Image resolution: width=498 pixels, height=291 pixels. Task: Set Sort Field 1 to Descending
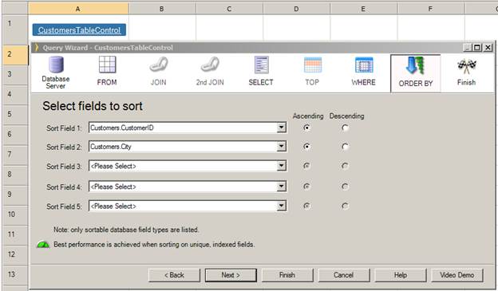click(345, 128)
